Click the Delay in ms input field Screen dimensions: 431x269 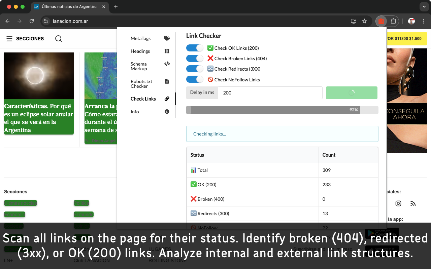tap(270, 93)
